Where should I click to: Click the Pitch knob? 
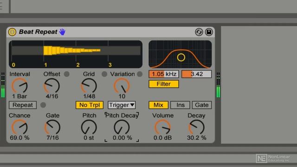pyautogui.click(x=89, y=127)
